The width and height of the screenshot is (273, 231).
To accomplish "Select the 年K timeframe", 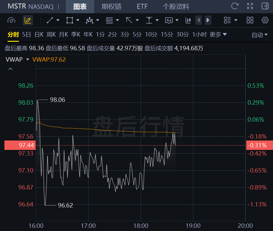I will 88,35.
